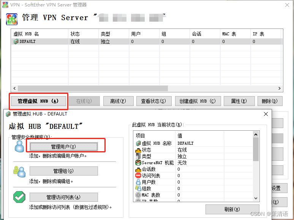Click the 会话数 row icon
294x220 pixels.
(x=138, y=169)
